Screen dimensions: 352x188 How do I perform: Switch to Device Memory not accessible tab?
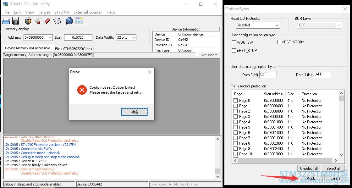tap(28, 48)
